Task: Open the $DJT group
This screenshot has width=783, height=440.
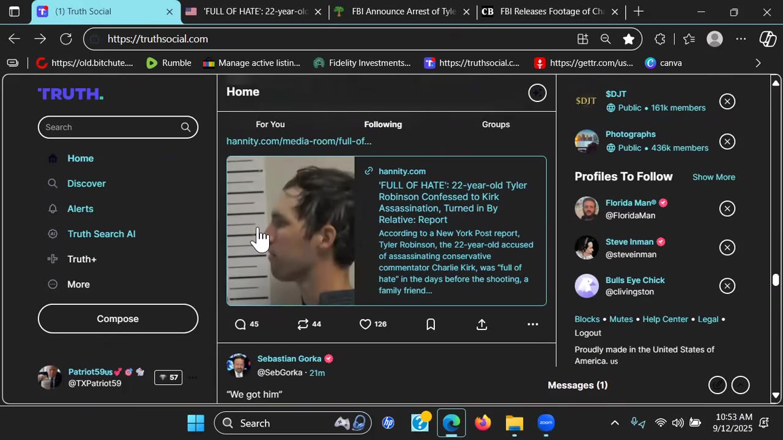Action: click(x=616, y=94)
